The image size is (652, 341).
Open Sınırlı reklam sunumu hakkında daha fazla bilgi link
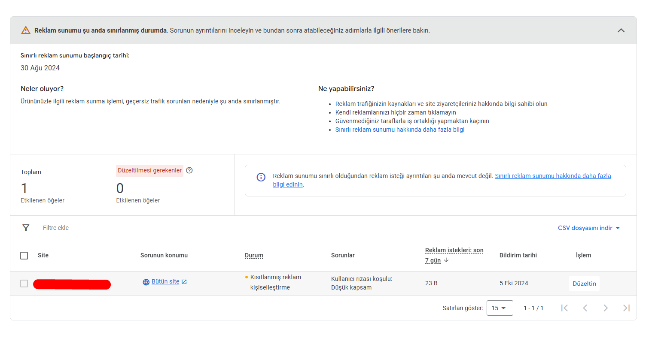tap(400, 130)
